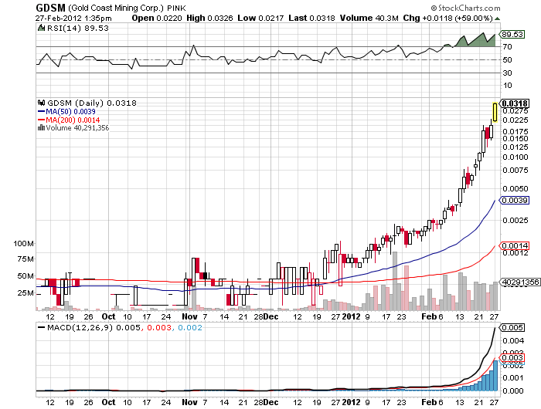Click the red 0.003 MACD signal value in legend
541x409 pixels.
[159, 328]
